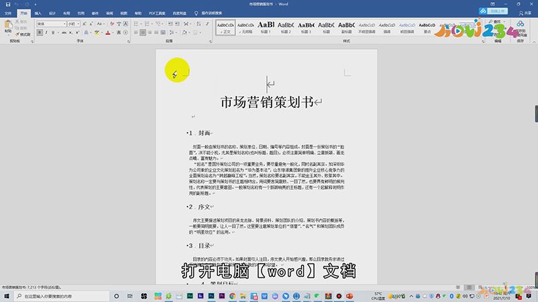Toggle Italic formatting button
Screen dimensions: 538x302
click(46, 32)
